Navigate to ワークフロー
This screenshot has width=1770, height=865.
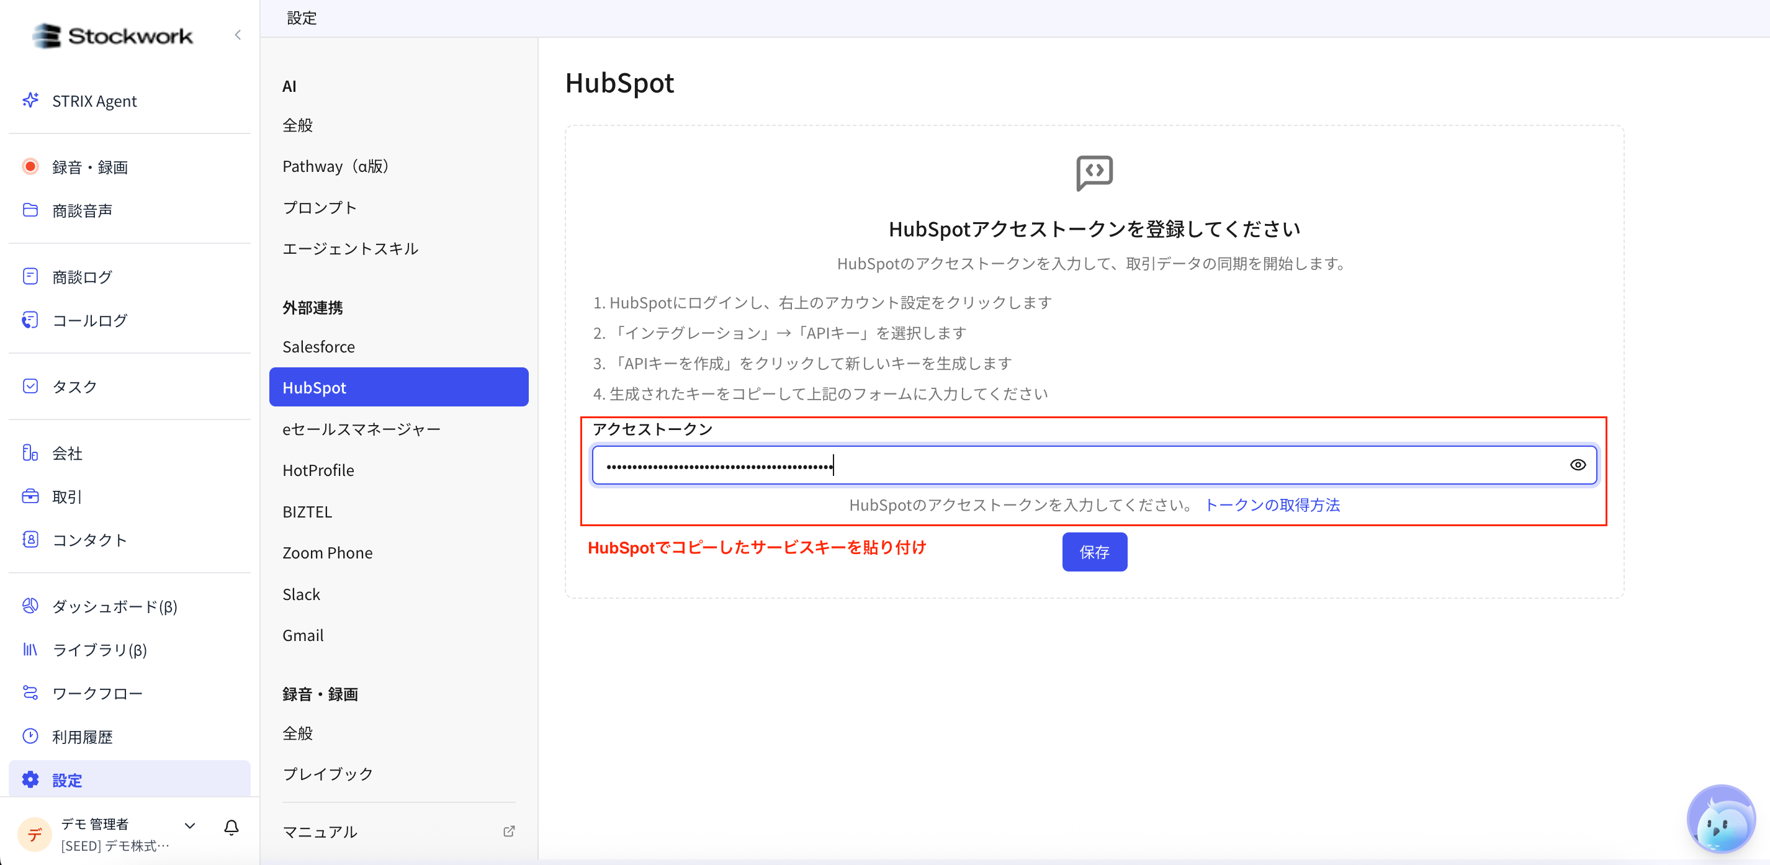pyautogui.click(x=97, y=692)
